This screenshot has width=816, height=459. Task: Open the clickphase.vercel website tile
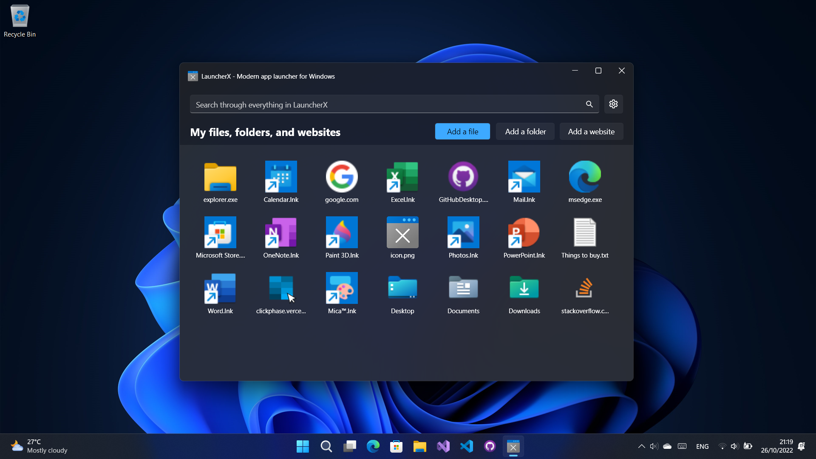click(281, 294)
